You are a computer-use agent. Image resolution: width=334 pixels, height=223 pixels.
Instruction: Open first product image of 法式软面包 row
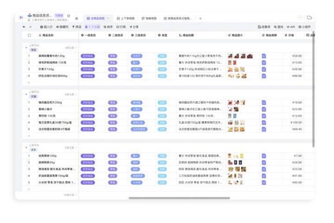(230, 129)
